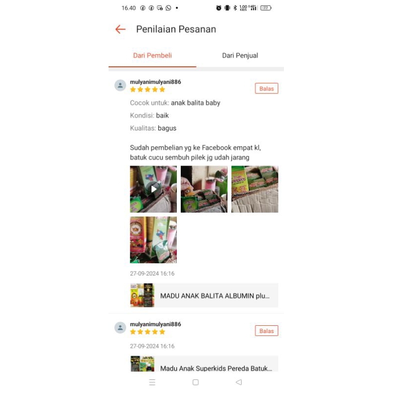The width and height of the screenshot is (393, 393).
Task: Tap the alarm clock status icon
Action: click(219, 8)
